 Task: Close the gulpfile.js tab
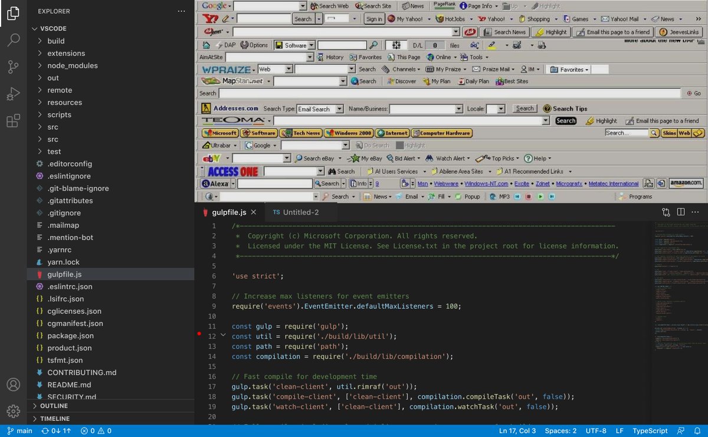tap(253, 212)
